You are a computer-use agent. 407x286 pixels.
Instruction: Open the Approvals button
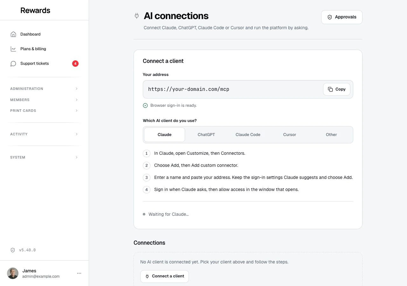click(x=342, y=17)
